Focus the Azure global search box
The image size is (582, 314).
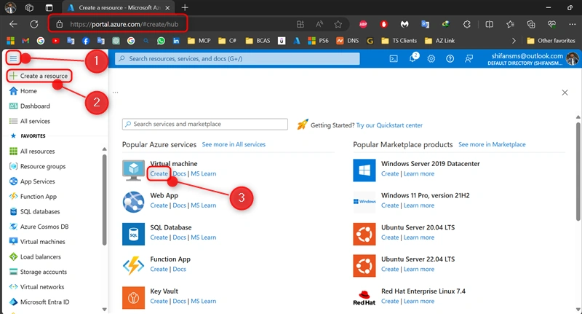point(237,59)
